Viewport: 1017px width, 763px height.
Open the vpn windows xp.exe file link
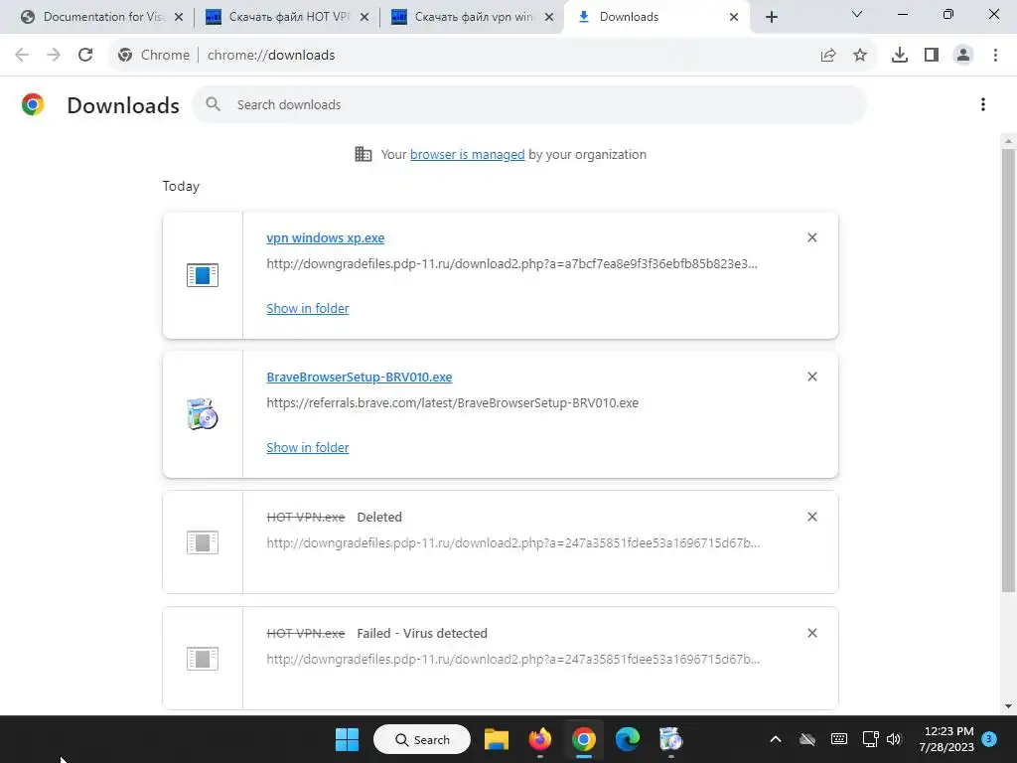click(x=326, y=237)
